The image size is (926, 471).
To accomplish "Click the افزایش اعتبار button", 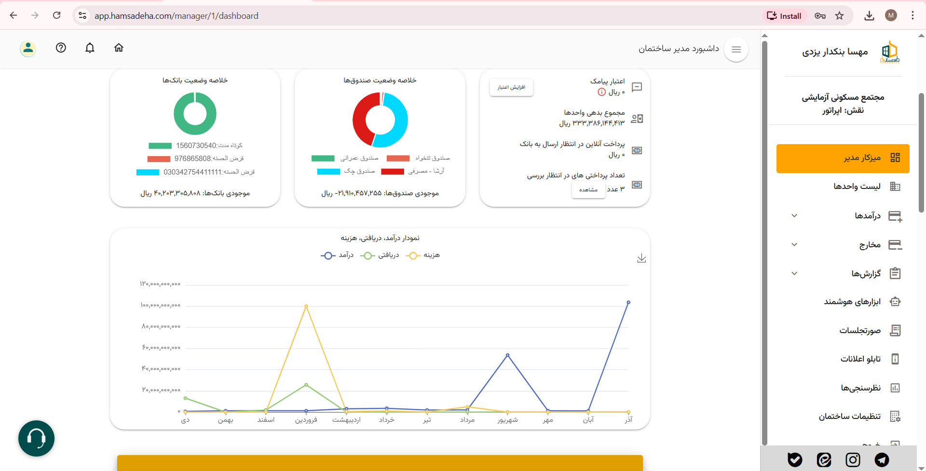I will 511,87.
